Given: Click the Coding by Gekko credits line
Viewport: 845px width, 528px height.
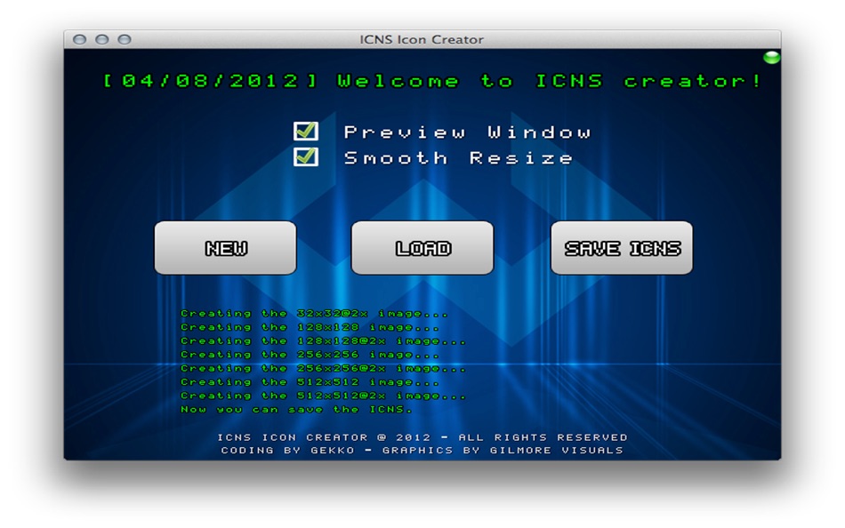Looking at the screenshot, I should pyautogui.click(x=422, y=451).
